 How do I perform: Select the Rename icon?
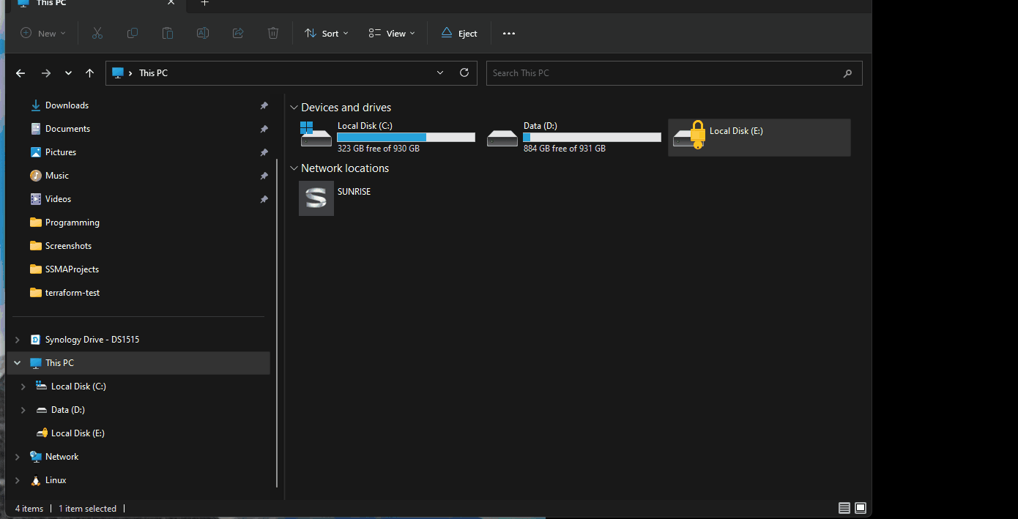coord(202,33)
